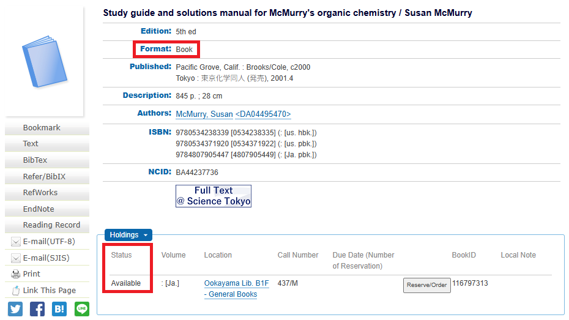Open Full Text @ Science Tokyo button
The image size is (569, 320).
[213, 196]
